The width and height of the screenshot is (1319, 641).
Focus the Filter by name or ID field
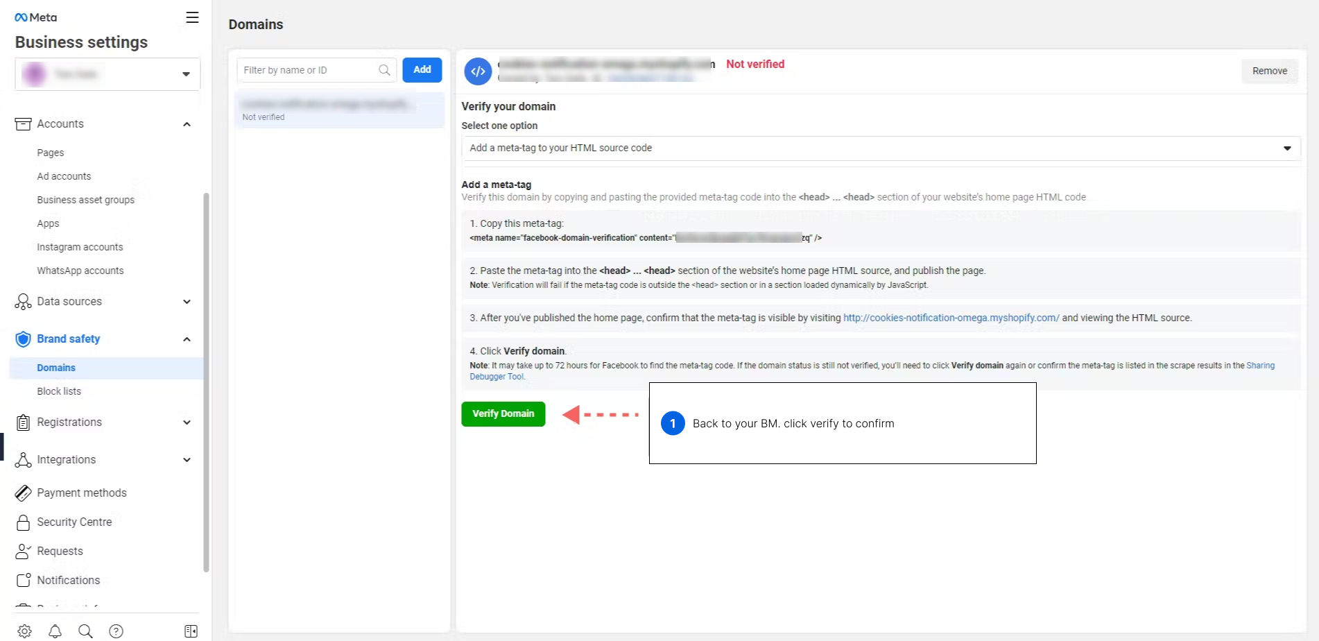pos(316,70)
